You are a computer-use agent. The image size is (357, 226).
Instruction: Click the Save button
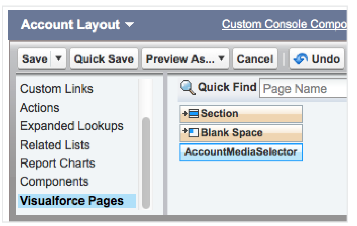click(x=35, y=59)
